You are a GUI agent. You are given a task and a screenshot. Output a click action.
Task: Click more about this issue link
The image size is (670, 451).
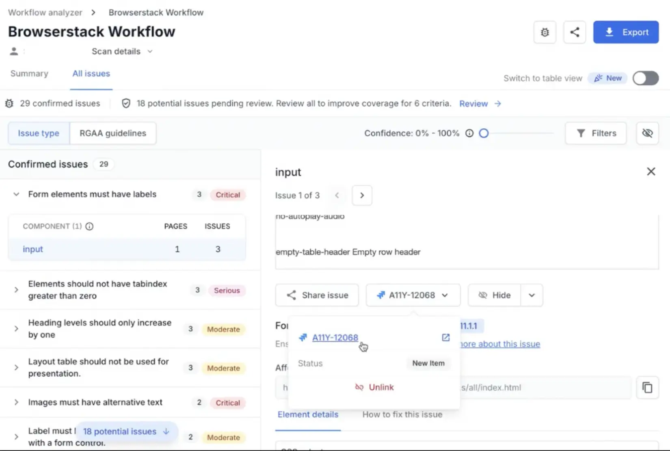(500, 344)
